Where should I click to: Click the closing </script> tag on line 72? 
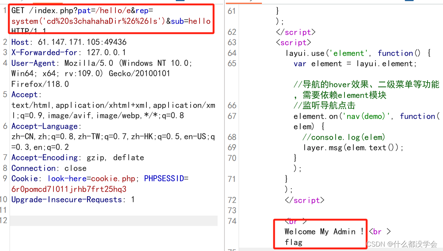tap(305, 200)
